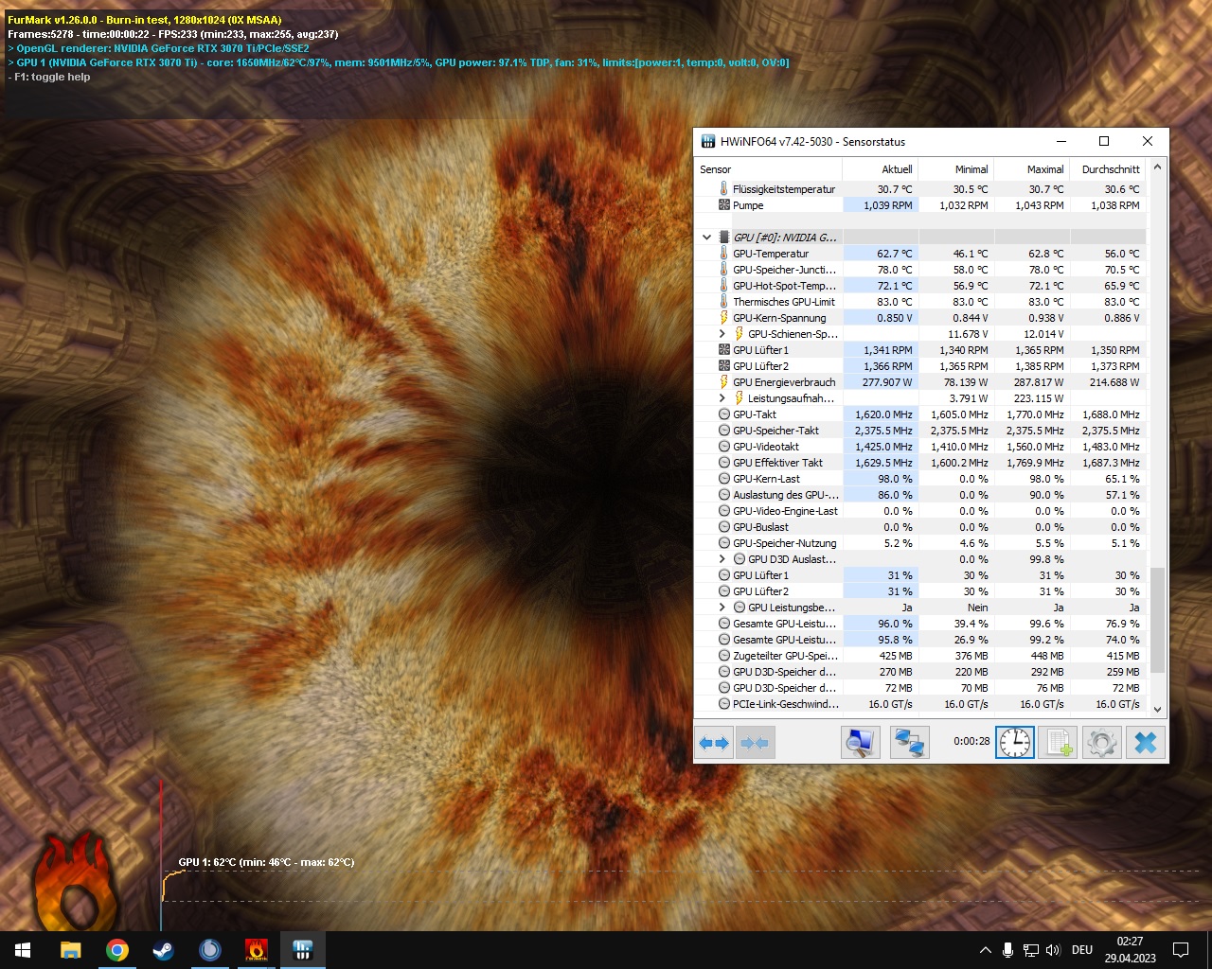
Task: Select the GPU-Kern-Last row
Action: [x=920, y=478]
